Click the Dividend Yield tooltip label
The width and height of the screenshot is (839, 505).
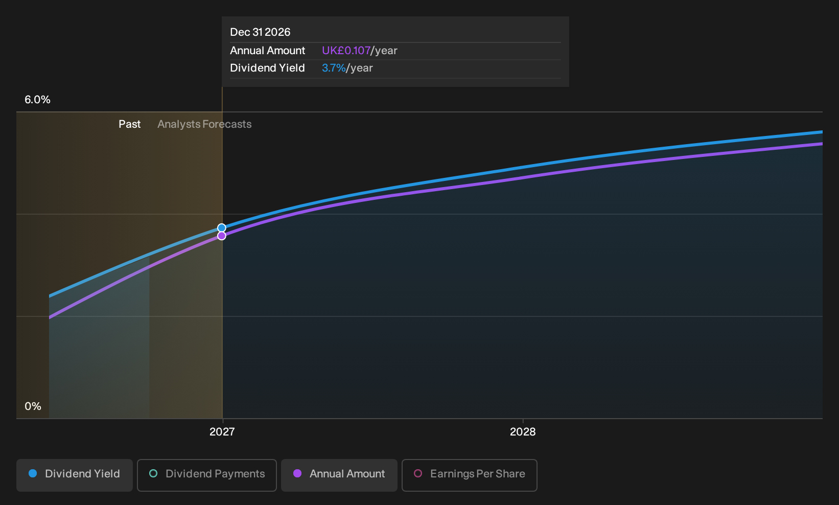pos(267,68)
